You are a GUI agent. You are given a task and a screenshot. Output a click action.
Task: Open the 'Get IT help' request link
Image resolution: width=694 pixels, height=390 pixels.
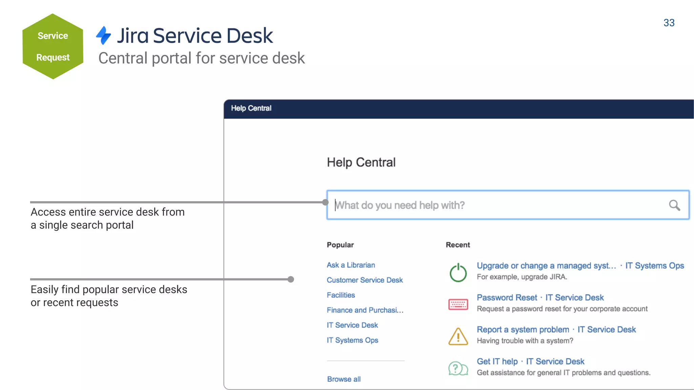[x=497, y=362]
